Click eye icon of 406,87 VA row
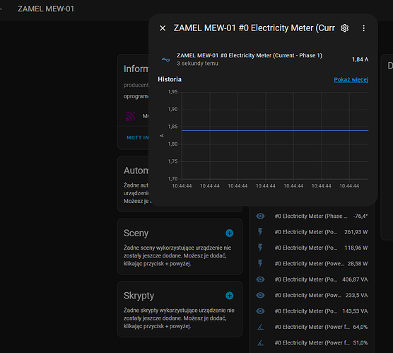The image size is (393, 353). pos(260,279)
